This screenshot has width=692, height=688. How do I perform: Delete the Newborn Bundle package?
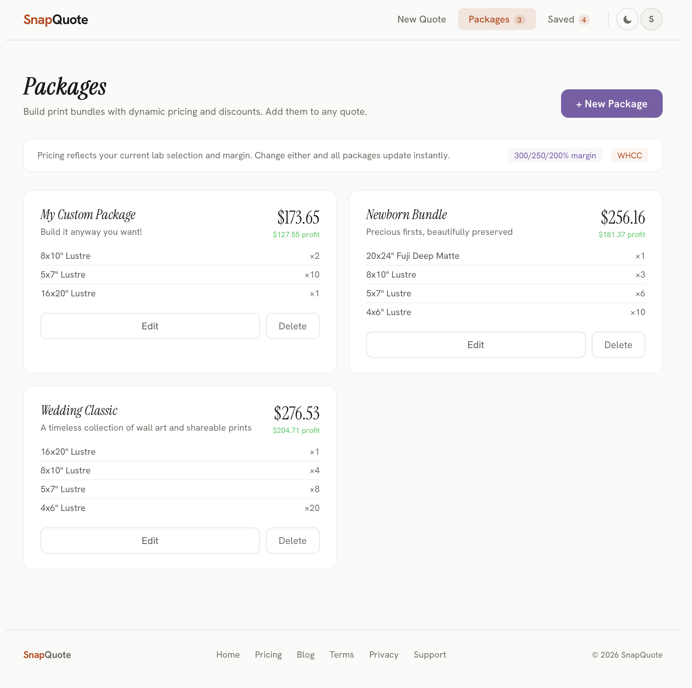618,345
